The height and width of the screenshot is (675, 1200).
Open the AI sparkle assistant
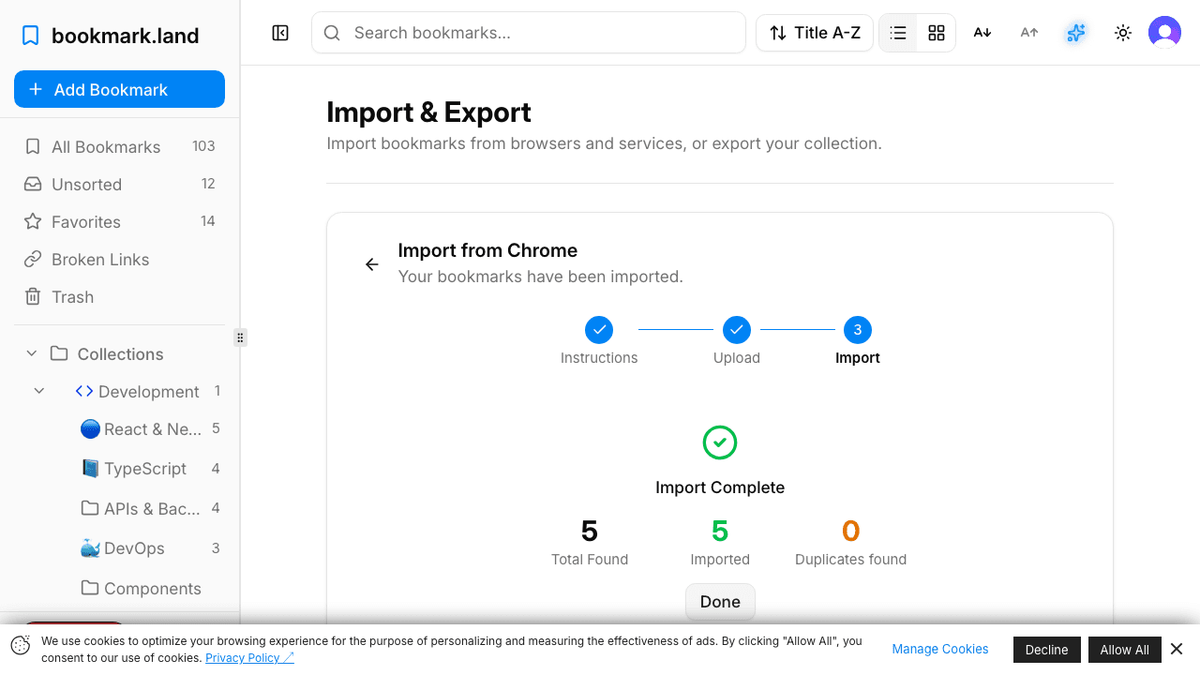click(1076, 33)
